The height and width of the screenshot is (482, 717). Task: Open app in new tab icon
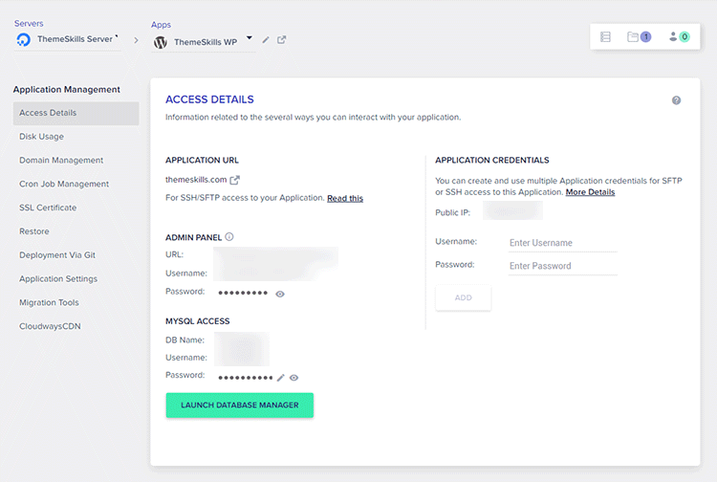click(x=282, y=40)
